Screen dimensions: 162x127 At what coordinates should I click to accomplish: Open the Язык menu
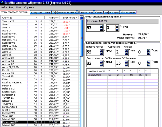[19, 7]
